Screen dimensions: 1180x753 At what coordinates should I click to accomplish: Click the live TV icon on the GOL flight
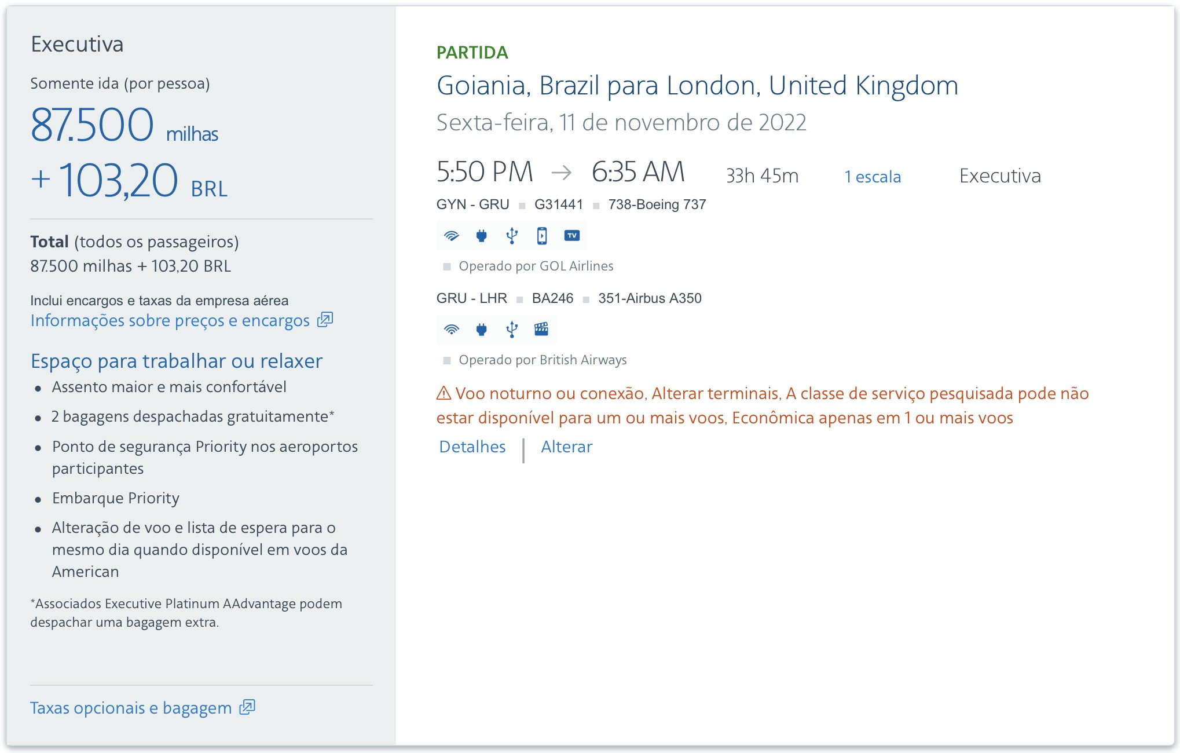572,236
